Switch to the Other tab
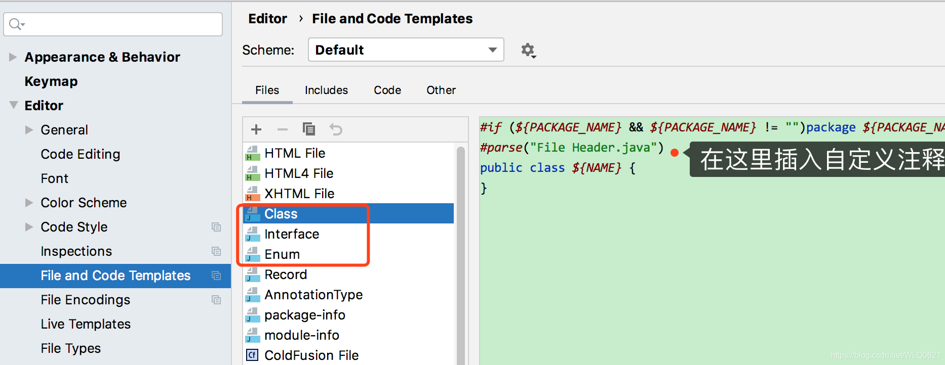This screenshot has height=365, width=945. pos(441,90)
